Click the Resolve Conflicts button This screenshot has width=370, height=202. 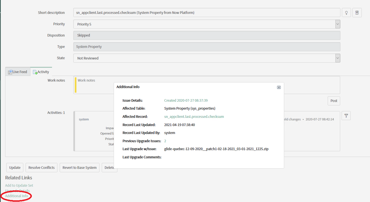41,167
